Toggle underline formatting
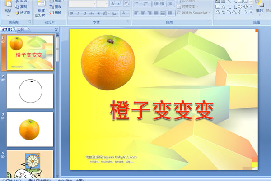271x181 pixels. tap(85, 13)
